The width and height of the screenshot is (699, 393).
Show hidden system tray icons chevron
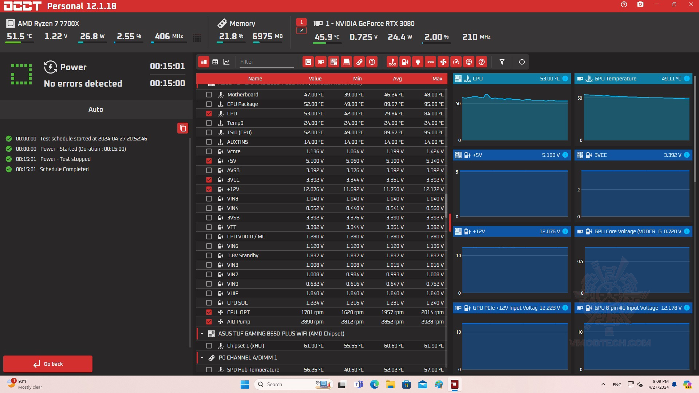603,384
